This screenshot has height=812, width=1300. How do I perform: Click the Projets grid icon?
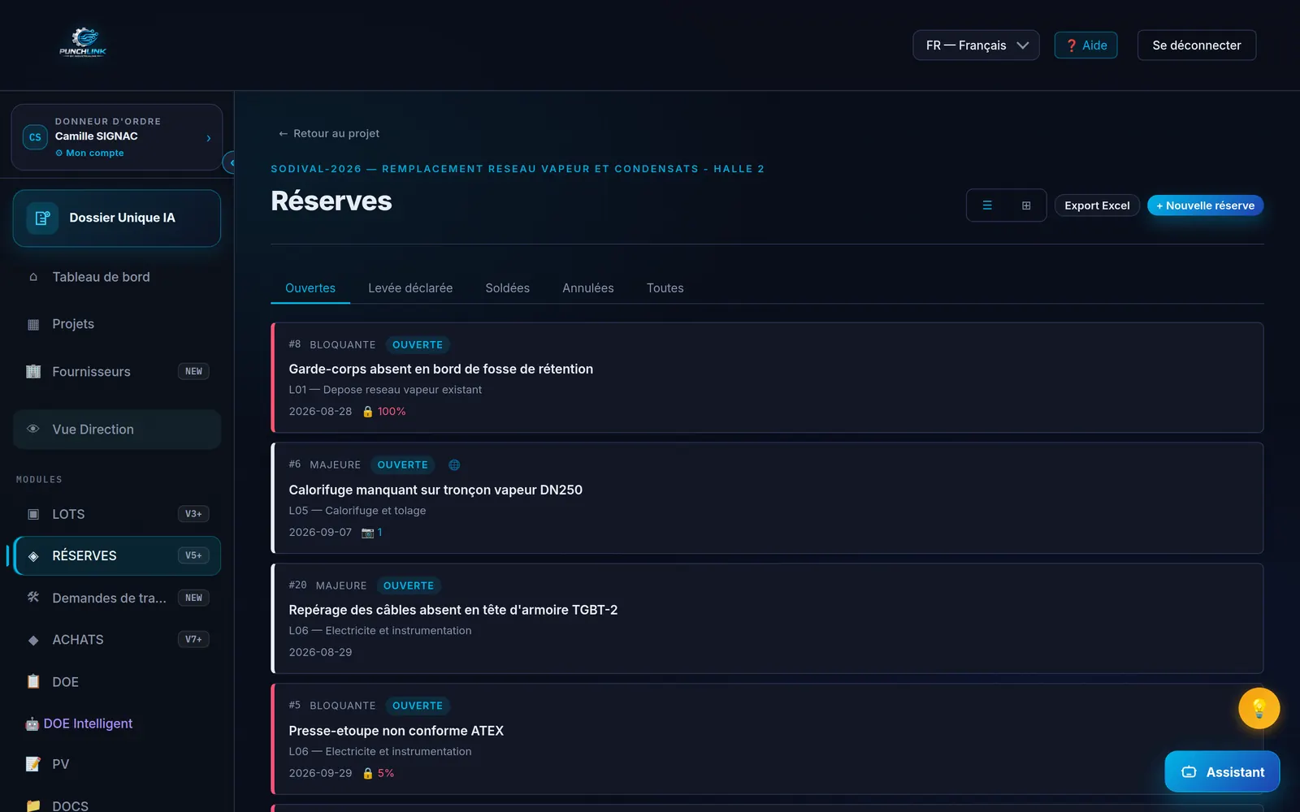point(33,324)
